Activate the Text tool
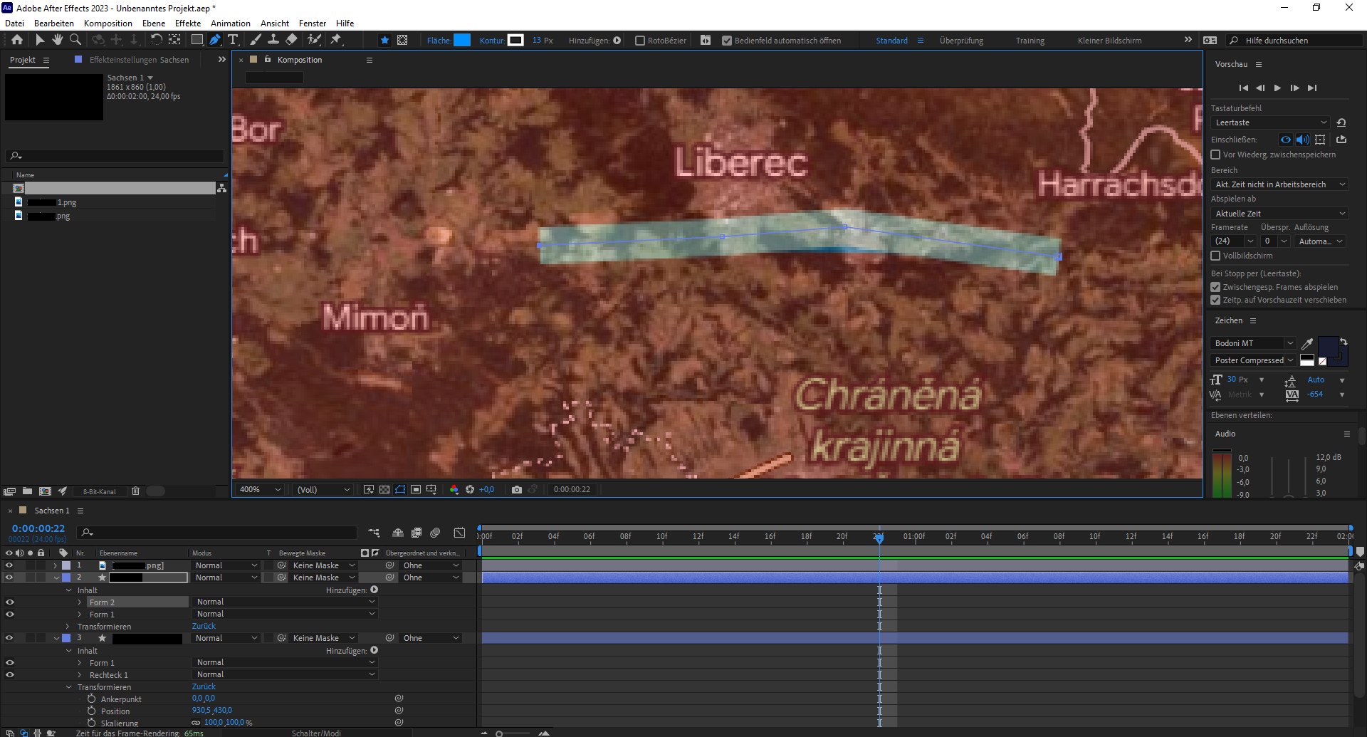Image resolution: width=1367 pixels, height=737 pixels. pos(233,40)
